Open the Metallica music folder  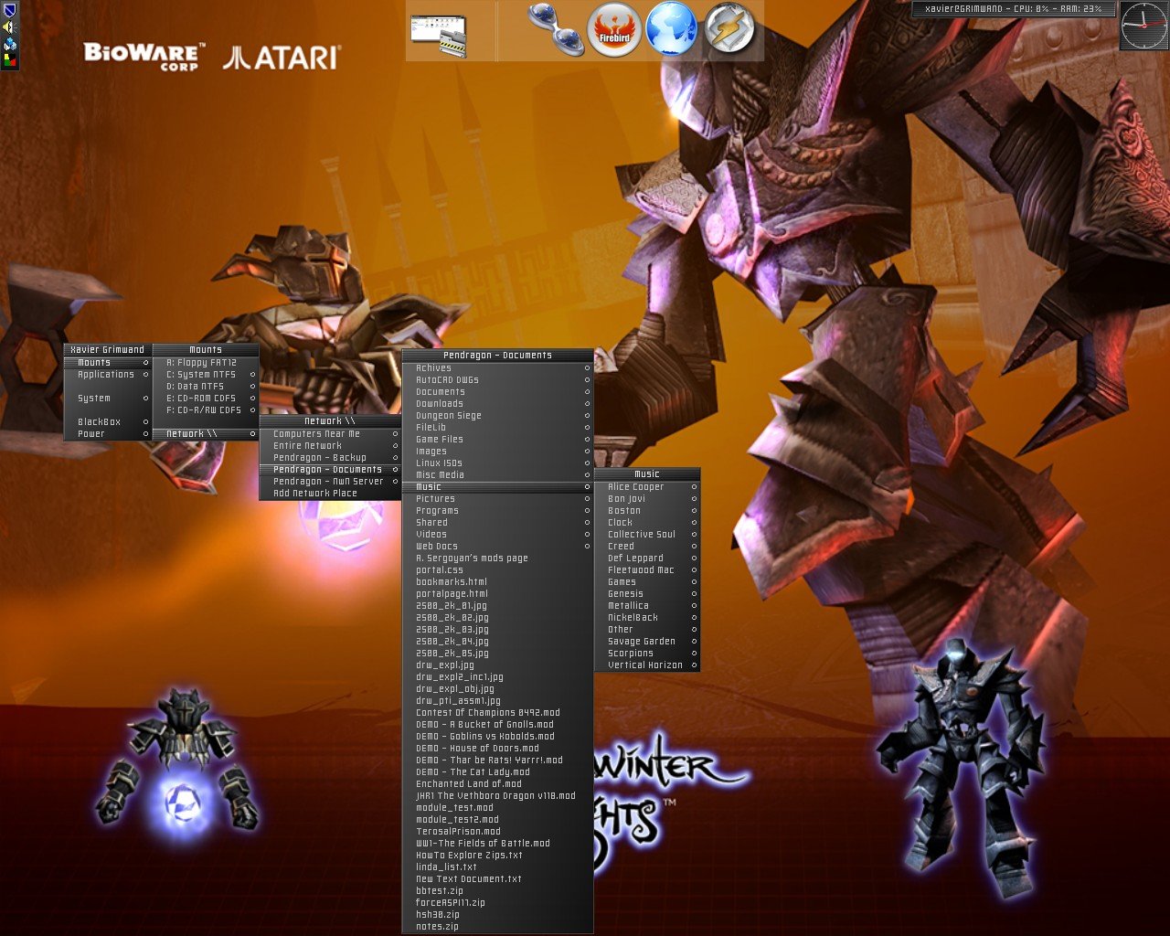pos(647,606)
